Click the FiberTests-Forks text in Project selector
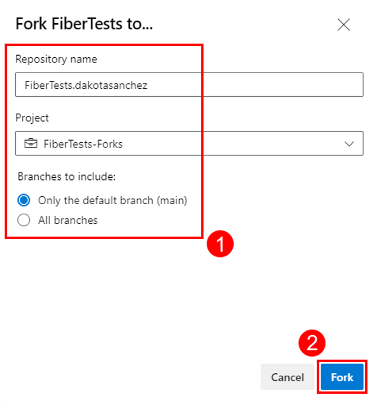 pyautogui.click(x=83, y=144)
